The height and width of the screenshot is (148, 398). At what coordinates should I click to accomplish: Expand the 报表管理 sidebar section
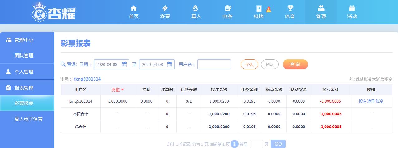point(24,88)
